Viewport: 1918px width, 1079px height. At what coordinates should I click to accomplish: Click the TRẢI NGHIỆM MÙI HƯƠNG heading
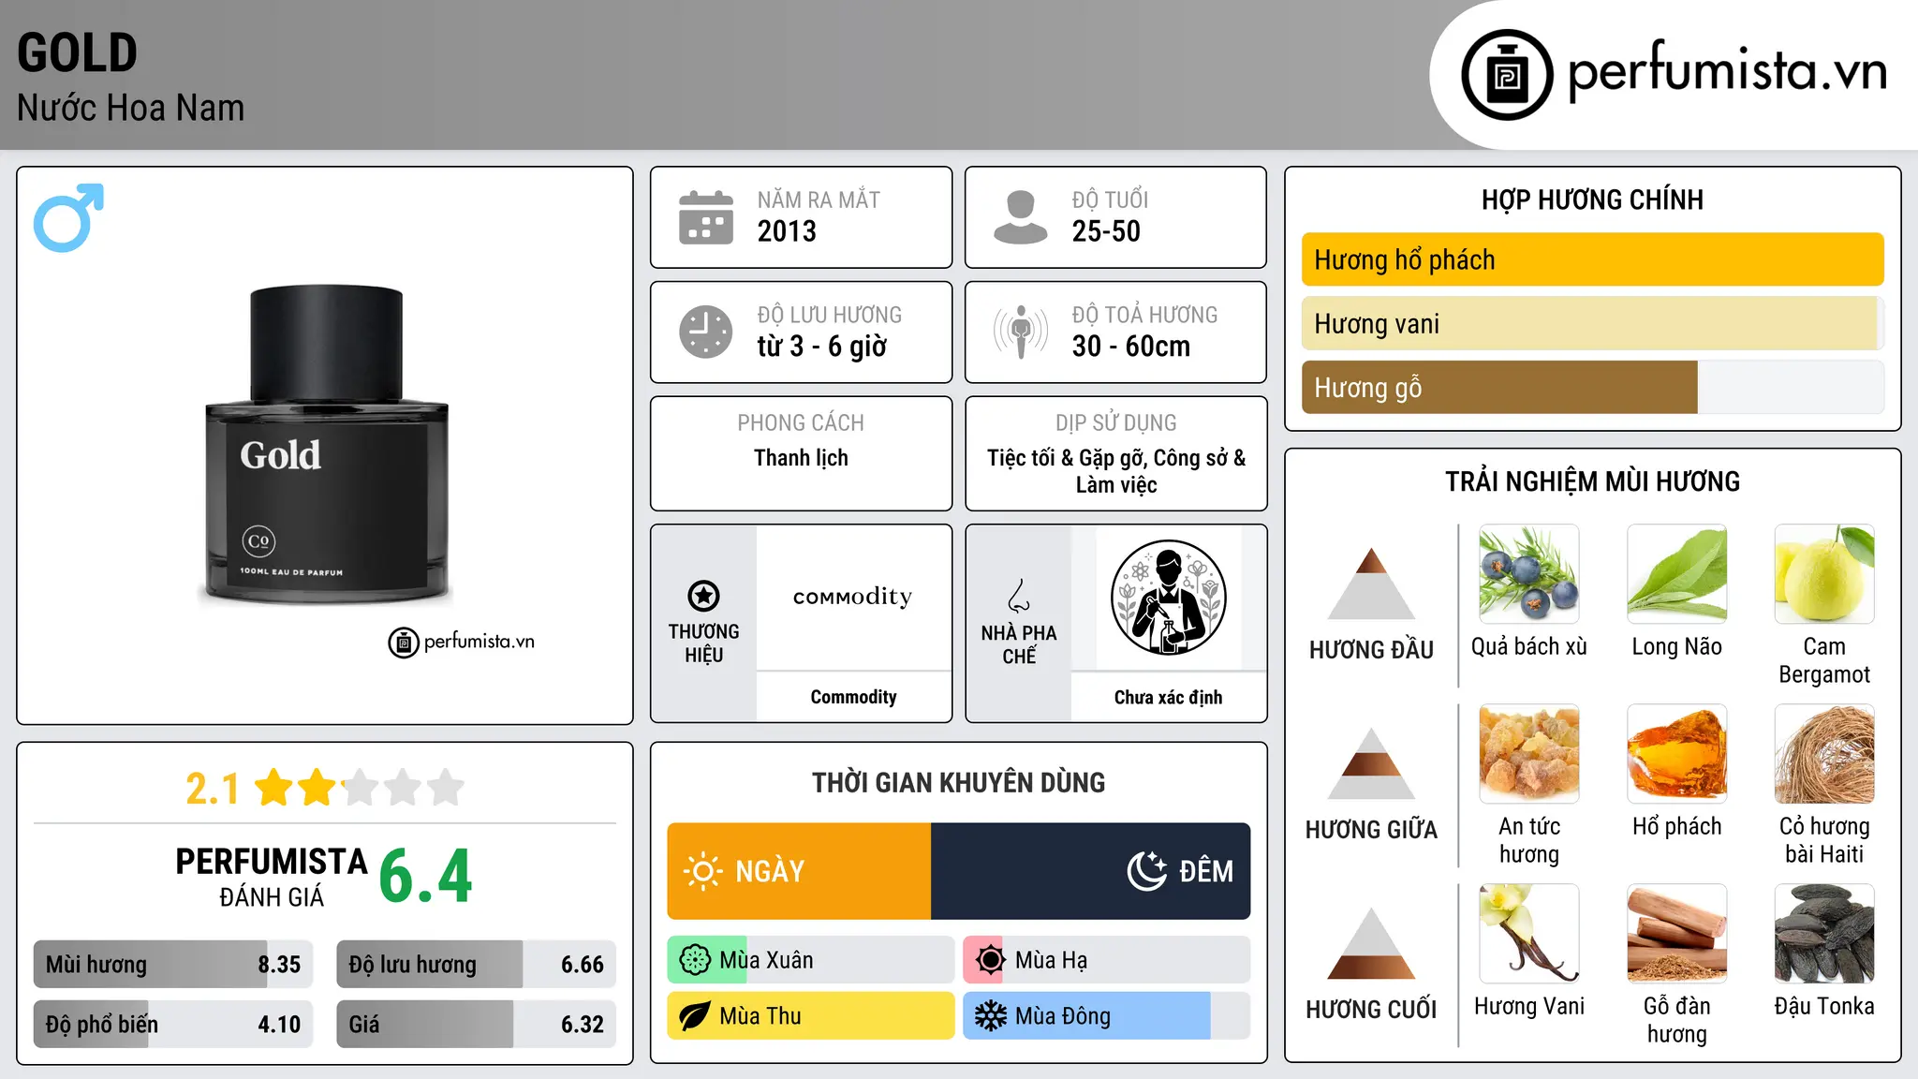(x=1592, y=482)
